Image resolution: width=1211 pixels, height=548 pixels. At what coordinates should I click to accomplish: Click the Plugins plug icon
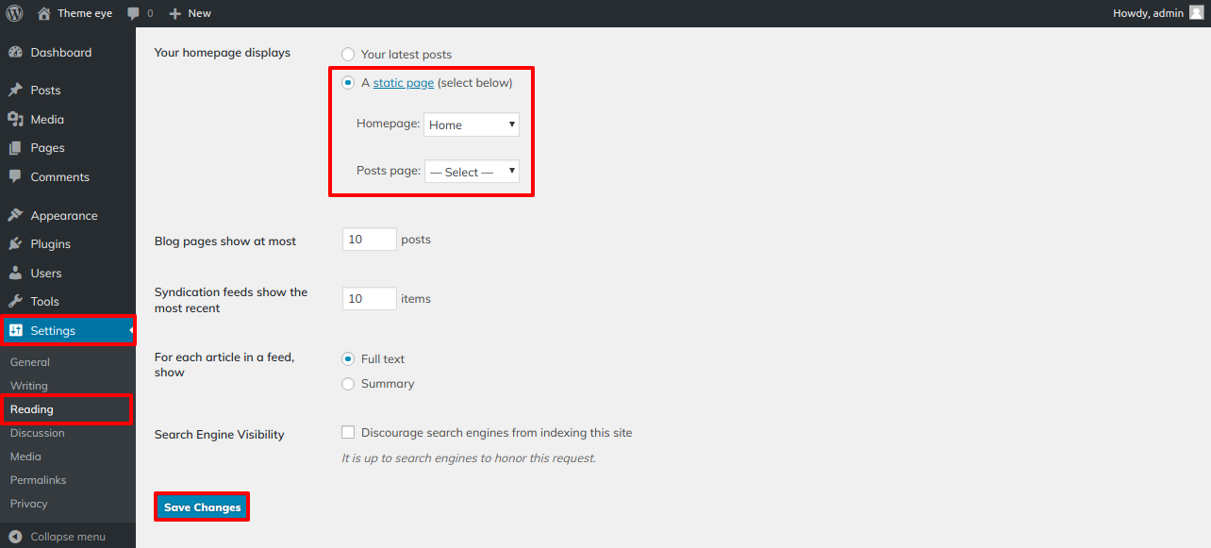[15, 244]
